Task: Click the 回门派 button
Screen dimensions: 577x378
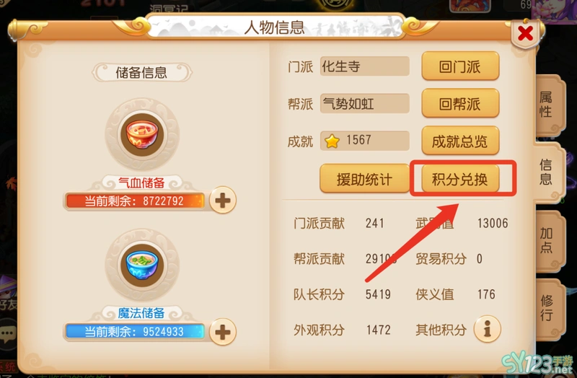Action: [460, 66]
